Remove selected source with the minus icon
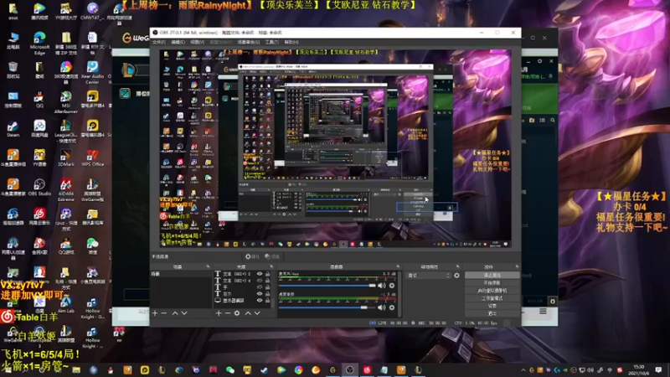This screenshot has width=670, height=377. pyautogui.click(x=227, y=313)
